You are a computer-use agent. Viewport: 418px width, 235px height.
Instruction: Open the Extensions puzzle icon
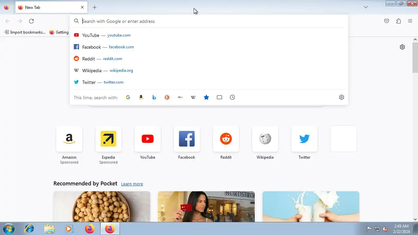pyautogui.click(x=398, y=21)
